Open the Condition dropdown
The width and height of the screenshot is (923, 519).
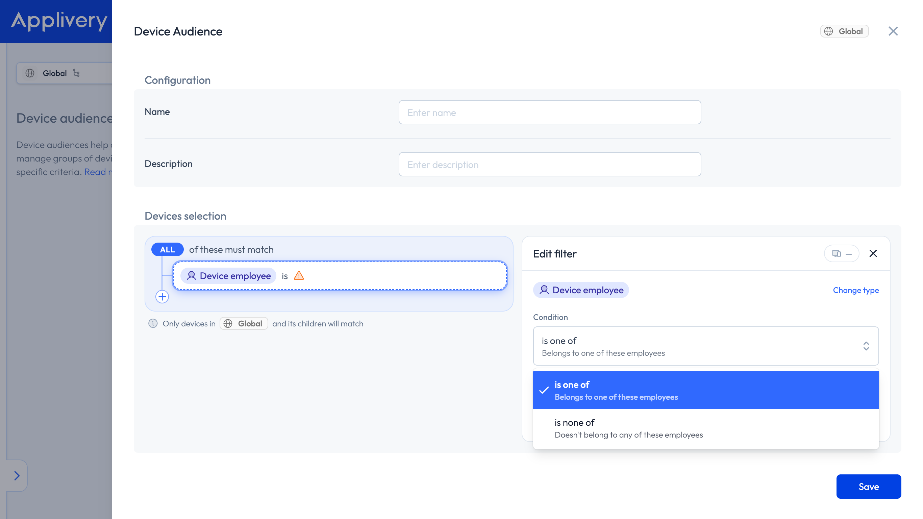[x=705, y=346]
